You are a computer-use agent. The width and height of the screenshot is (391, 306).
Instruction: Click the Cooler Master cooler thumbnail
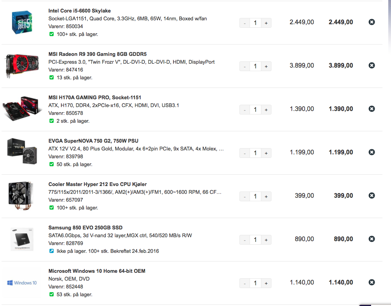[21, 195]
